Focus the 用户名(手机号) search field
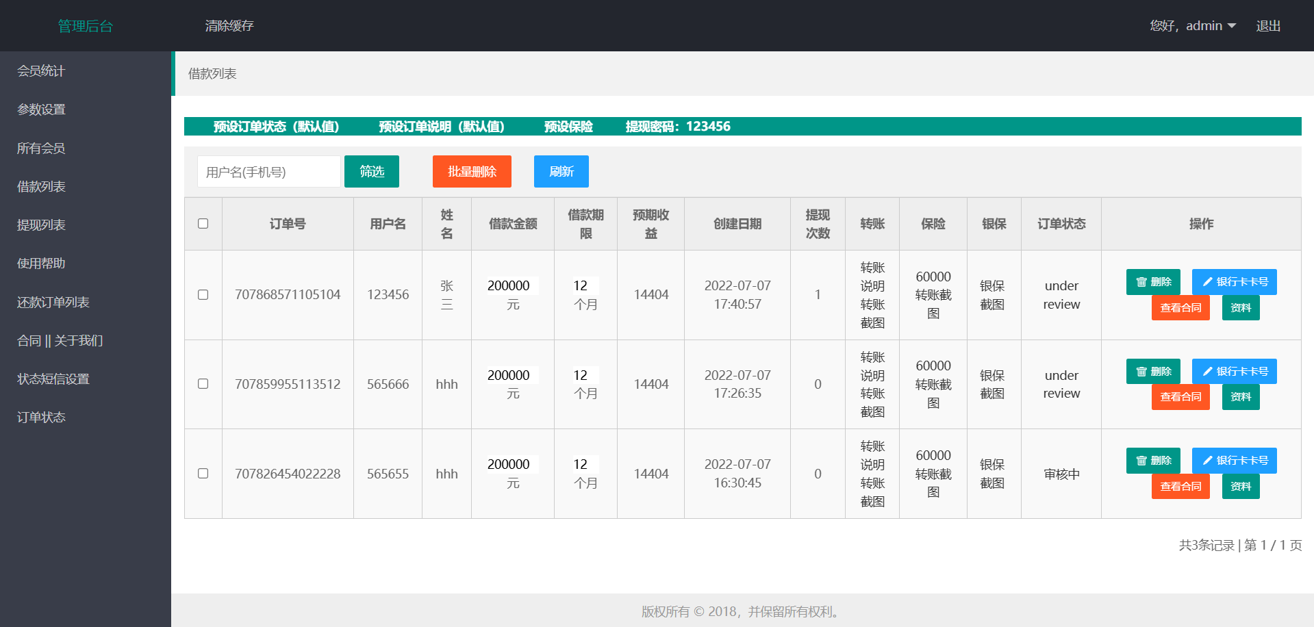The width and height of the screenshot is (1314, 627). coord(268,172)
